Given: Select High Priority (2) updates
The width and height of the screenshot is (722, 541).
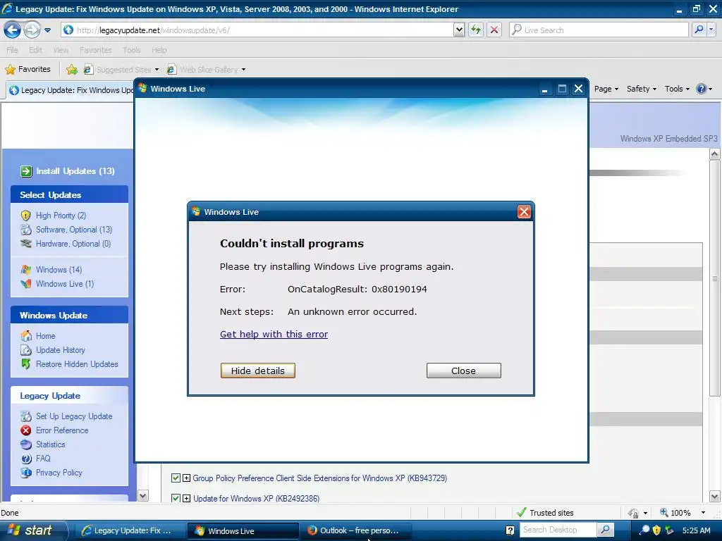Looking at the screenshot, I should [61, 216].
